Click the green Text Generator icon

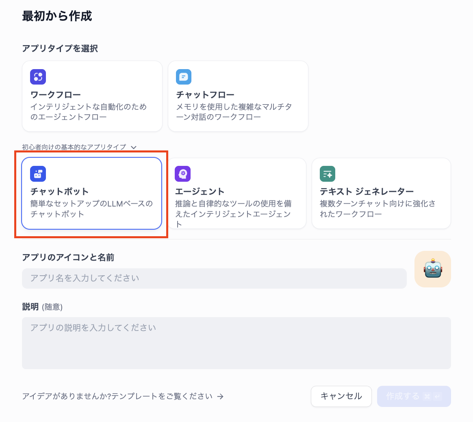(328, 174)
